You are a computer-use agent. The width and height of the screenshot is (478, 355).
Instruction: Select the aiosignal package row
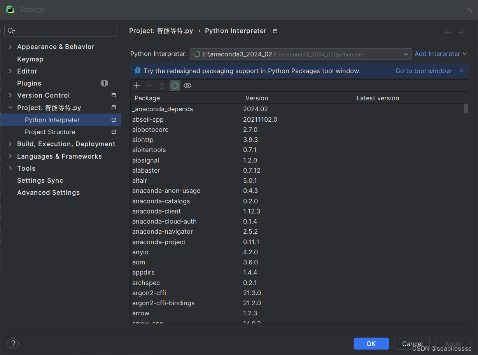point(297,160)
